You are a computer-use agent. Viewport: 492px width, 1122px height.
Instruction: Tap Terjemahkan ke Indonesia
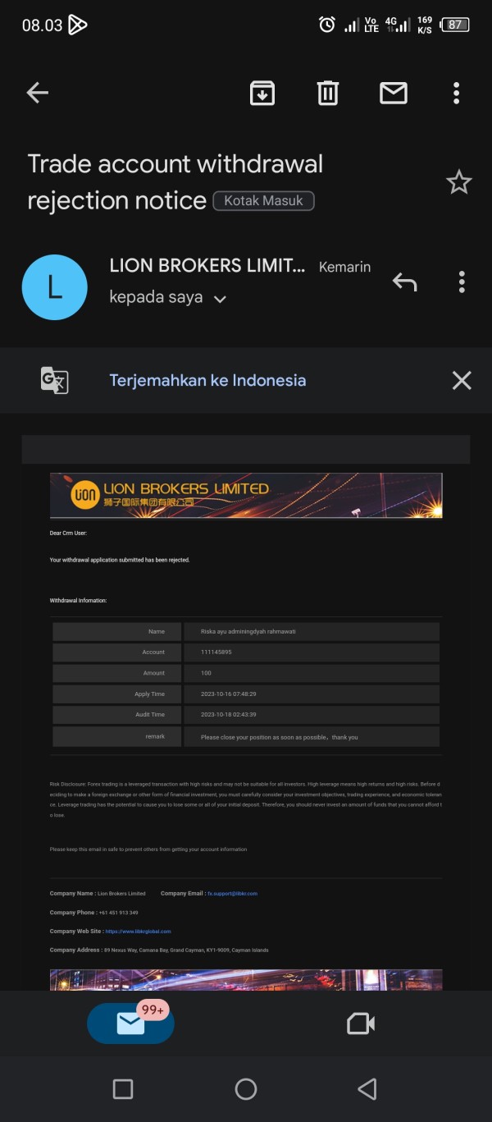[x=207, y=380]
